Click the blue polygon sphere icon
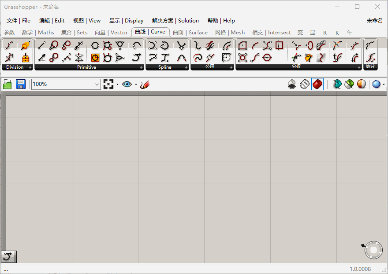388x274 pixels. tap(377, 84)
